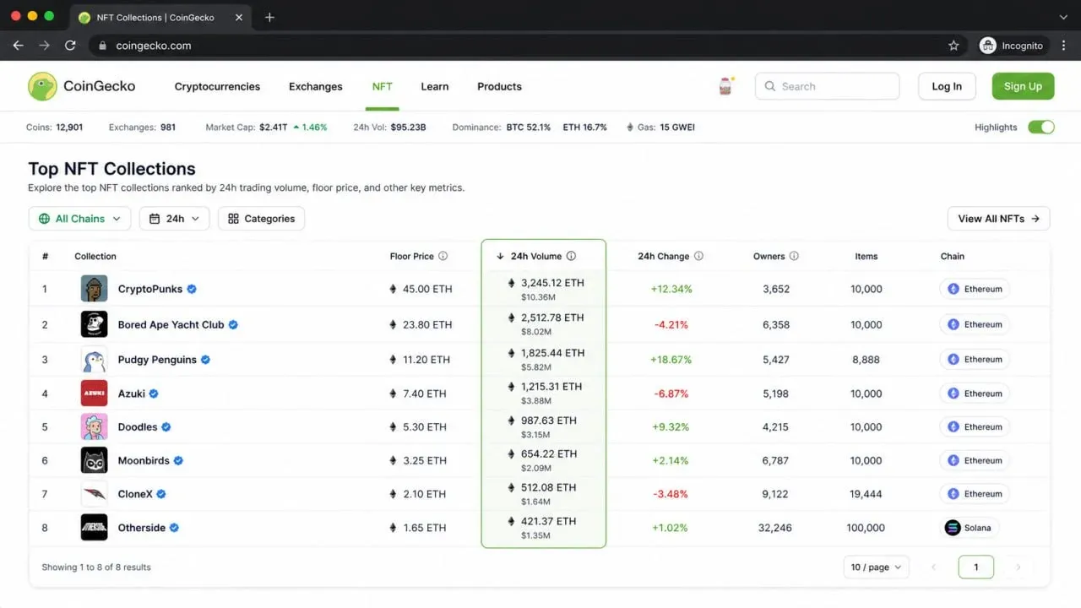Click the site lock icon in address bar
Viewport: 1081px width, 608px height.
[102, 46]
